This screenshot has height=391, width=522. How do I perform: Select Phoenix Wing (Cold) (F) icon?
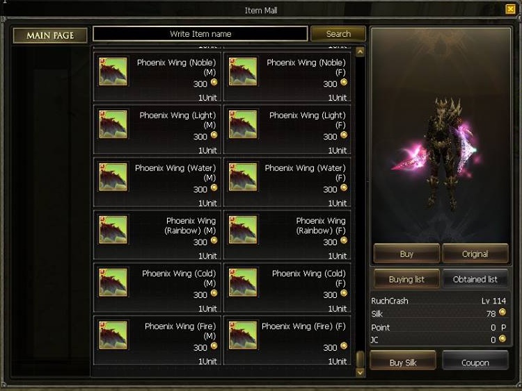[243, 283]
